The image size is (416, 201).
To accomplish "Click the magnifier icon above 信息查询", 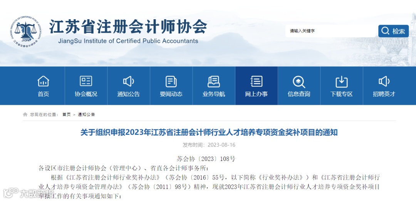I will tap(299, 82).
